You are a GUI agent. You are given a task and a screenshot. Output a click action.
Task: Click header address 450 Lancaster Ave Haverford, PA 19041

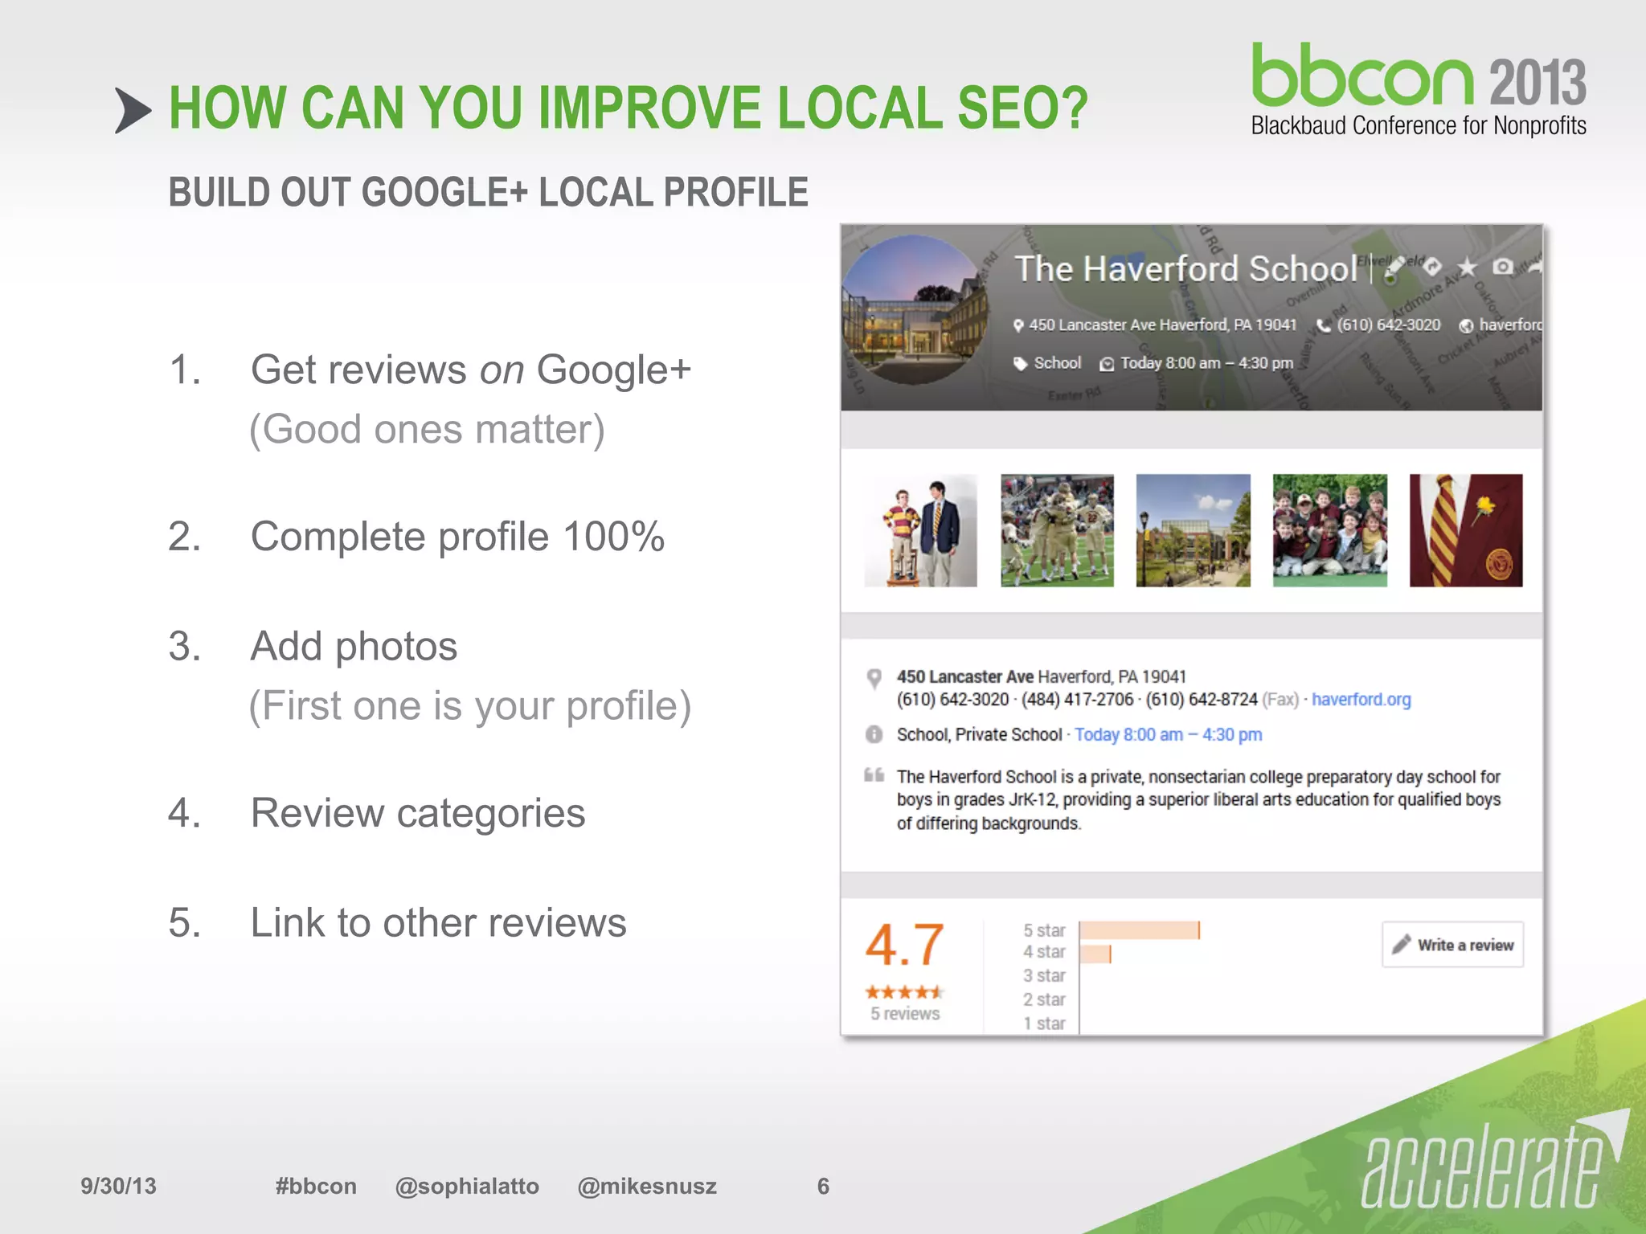tap(1163, 325)
